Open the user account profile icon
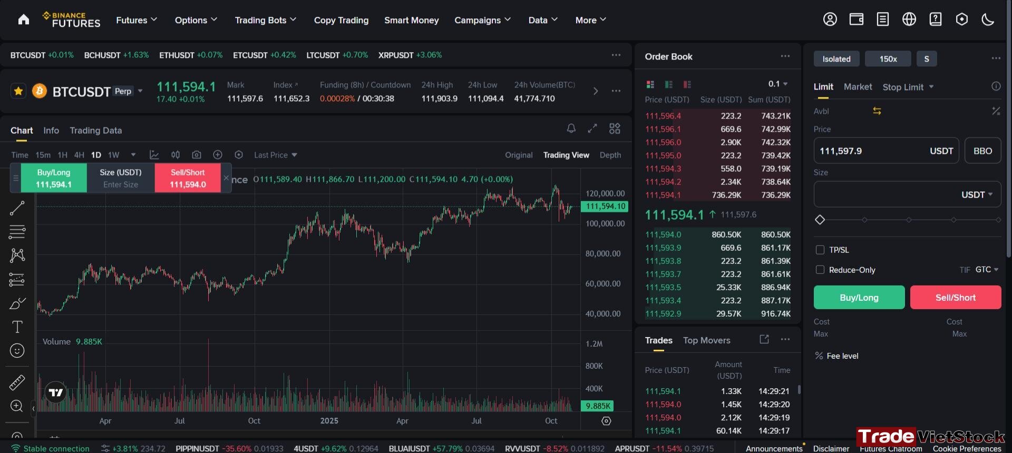This screenshot has height=453, width=1012. (830, 19)
